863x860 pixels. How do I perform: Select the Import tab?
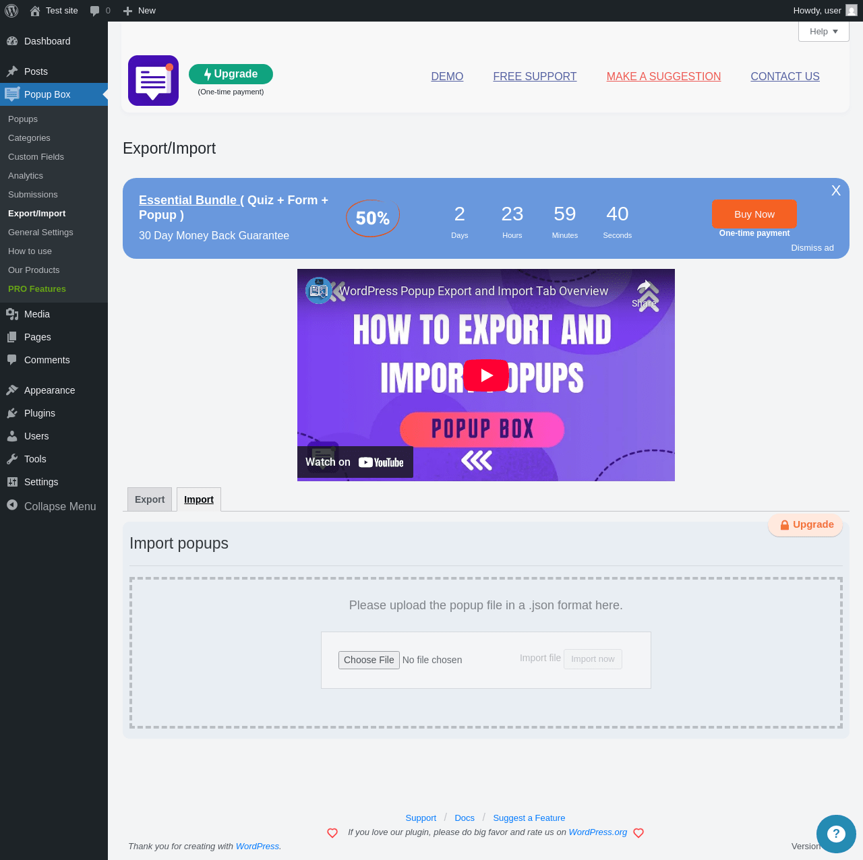[x=199, y=499]
